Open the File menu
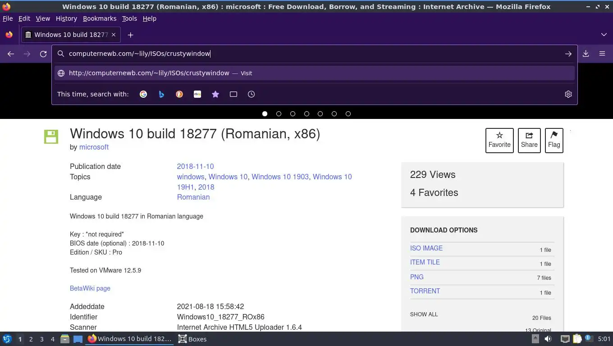 tap(8, 18)
